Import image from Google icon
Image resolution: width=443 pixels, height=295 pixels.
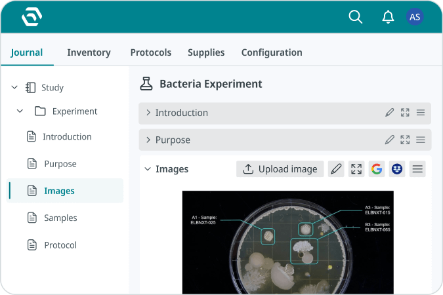(x=377, y=169)
